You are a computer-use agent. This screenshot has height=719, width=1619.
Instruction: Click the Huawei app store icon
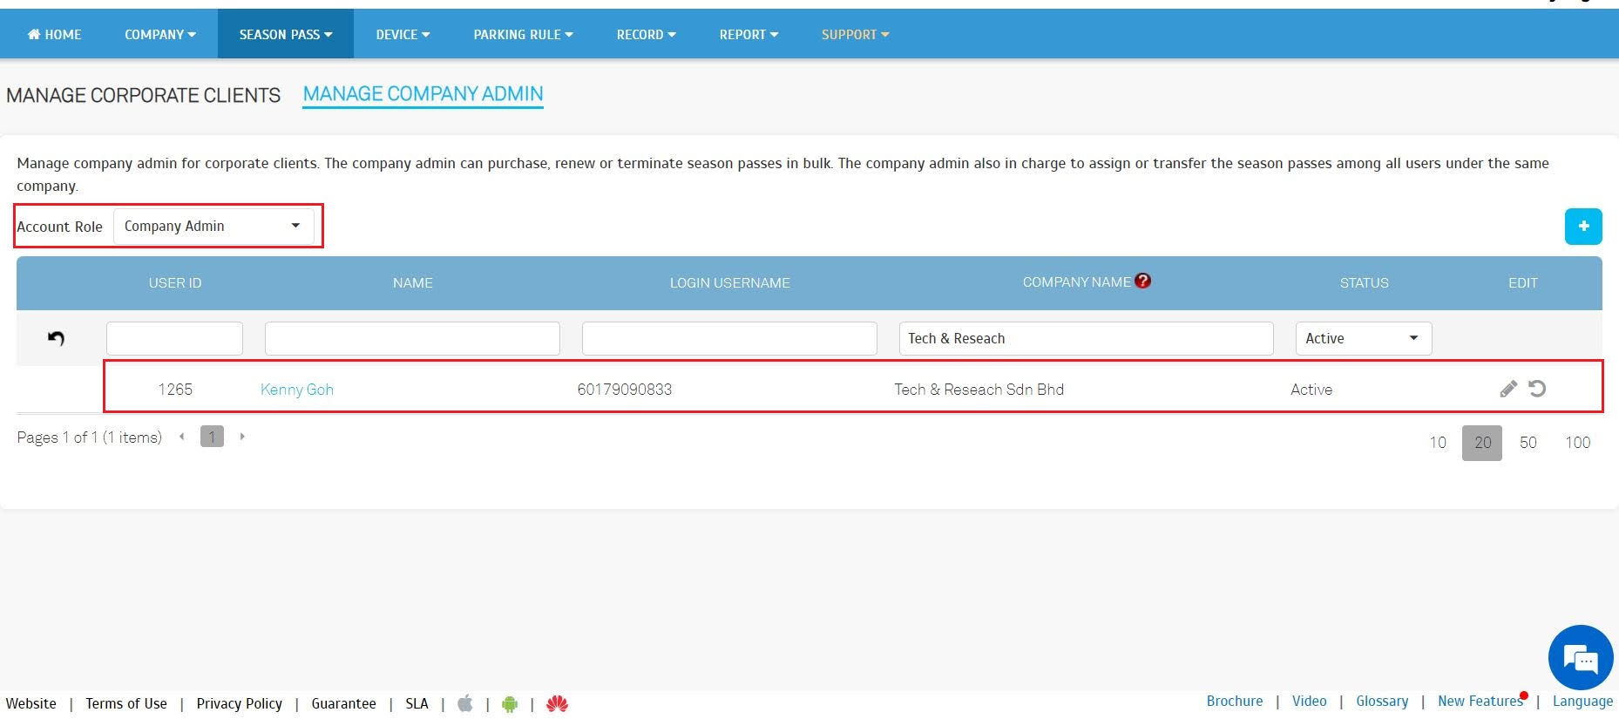[x=557, y=703]
